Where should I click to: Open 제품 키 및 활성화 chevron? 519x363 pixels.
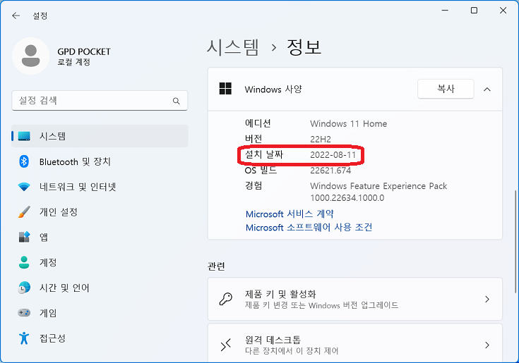pyautogui.click(x=487, y=300)
